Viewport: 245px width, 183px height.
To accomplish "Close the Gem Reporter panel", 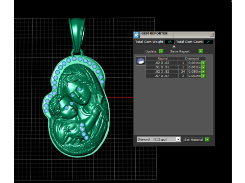I will point(212,35).
